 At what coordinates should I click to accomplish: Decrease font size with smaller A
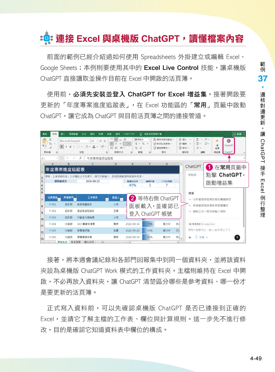click(x=105, y=141)
